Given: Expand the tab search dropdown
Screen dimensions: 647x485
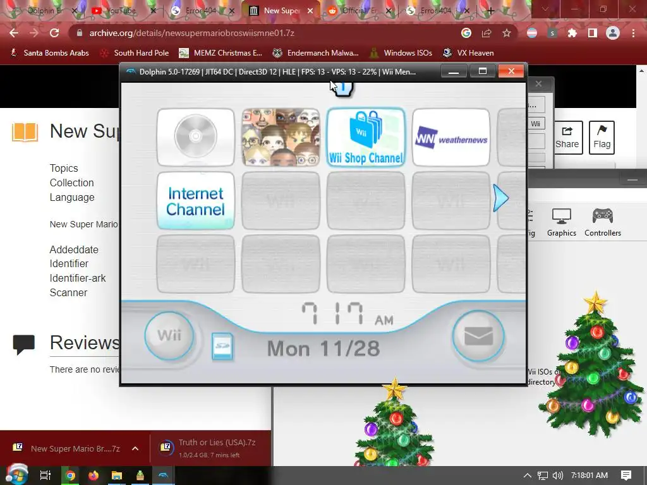Looking at the screenshot, I should point(545,9).
